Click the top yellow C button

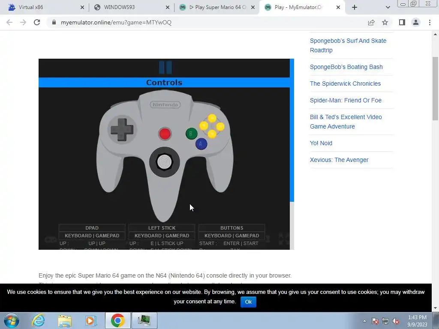click(x=212, y=118)
